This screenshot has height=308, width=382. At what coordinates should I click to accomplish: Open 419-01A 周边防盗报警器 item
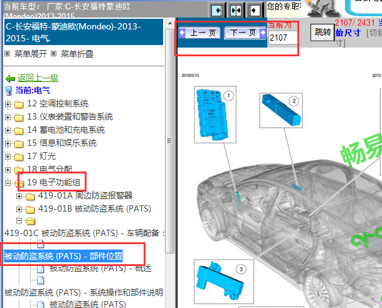(x=85, y=195)
